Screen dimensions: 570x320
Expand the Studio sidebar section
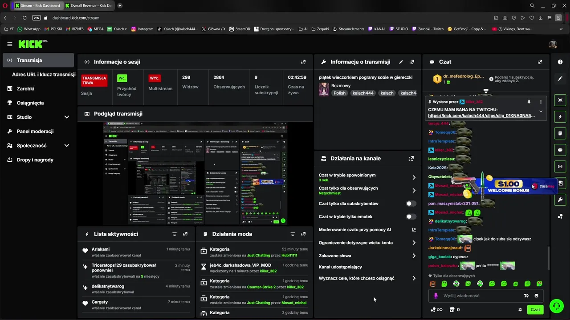pyautogui.click(x=67, y=117)
